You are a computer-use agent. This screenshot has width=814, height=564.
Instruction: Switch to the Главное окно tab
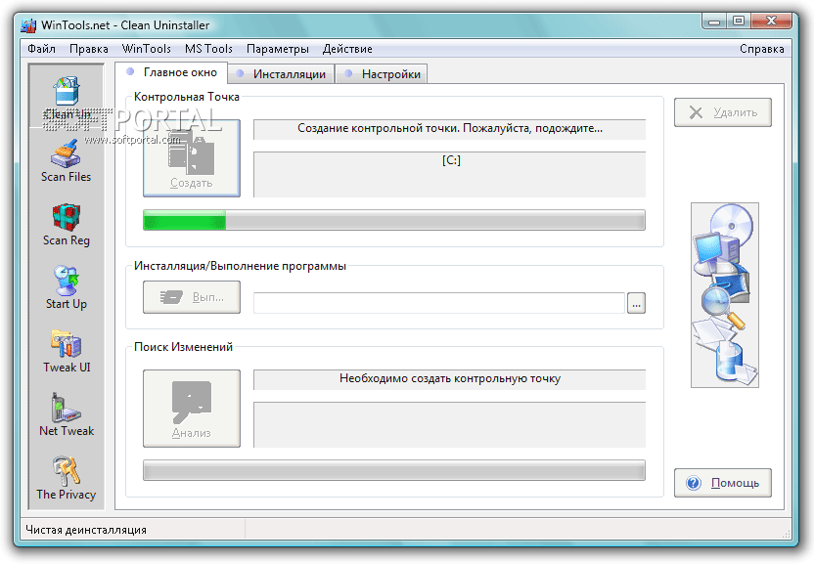point(171,72)
